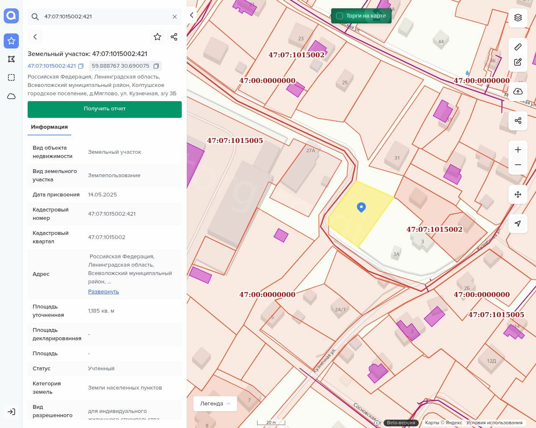Select the ruler measurement tool
This screenshot has height=428, width=536.
point(518,47)
